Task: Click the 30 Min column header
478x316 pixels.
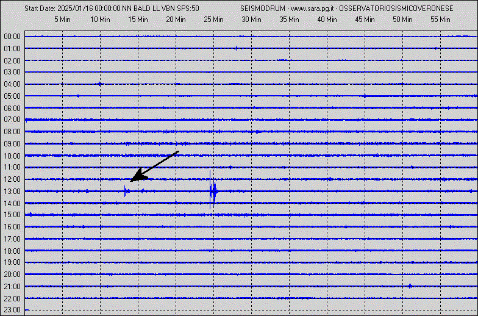Action: tap(251, 20)
